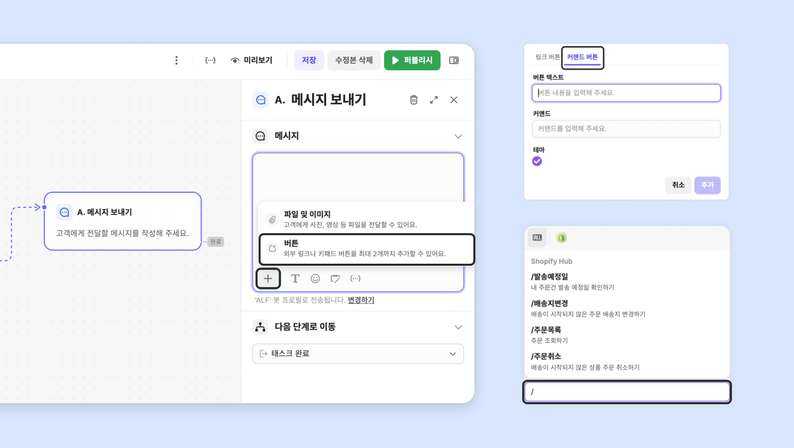The height and width of the screenshot is (448, 794).
Task: Delete the step with the trash icon
Action: coord(414,100)
